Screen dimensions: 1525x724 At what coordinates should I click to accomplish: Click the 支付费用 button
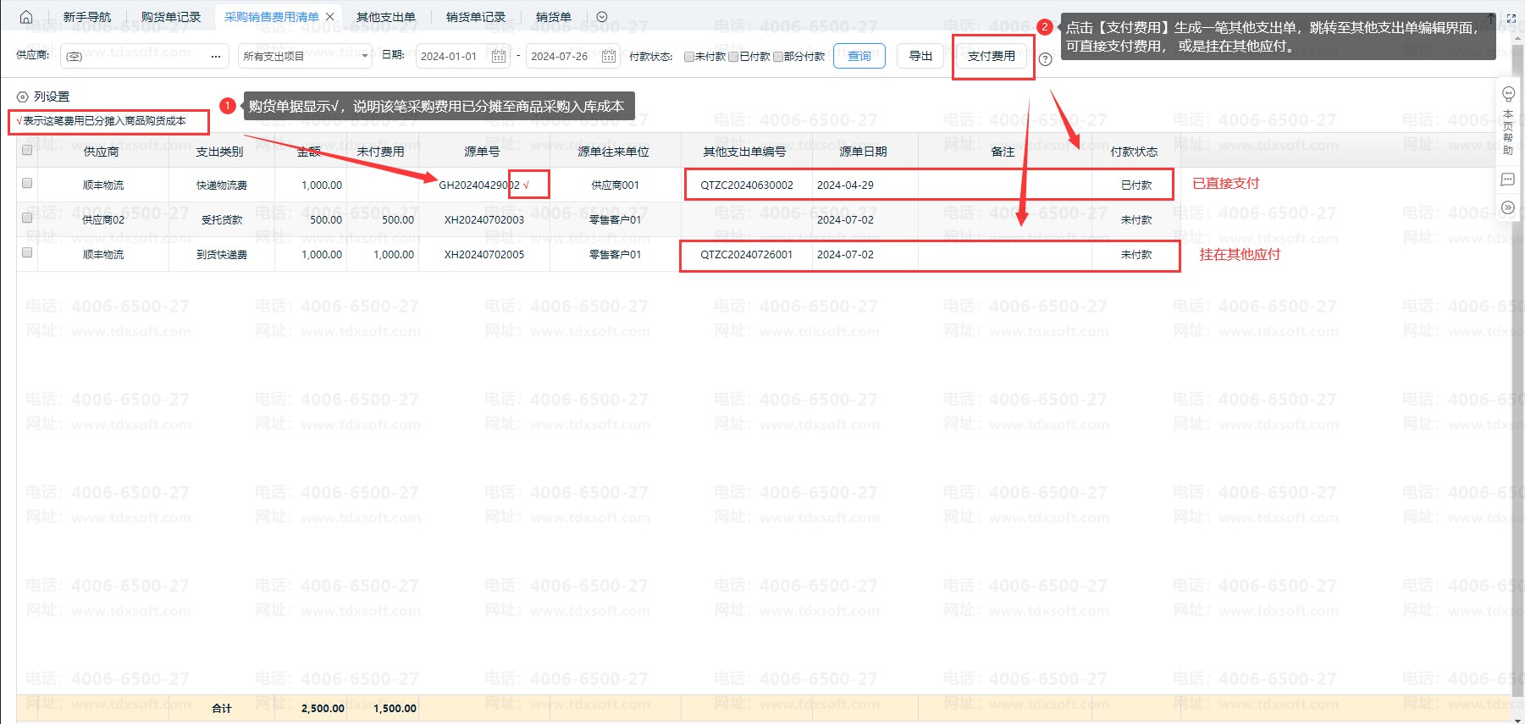click(x=991, y=56)
